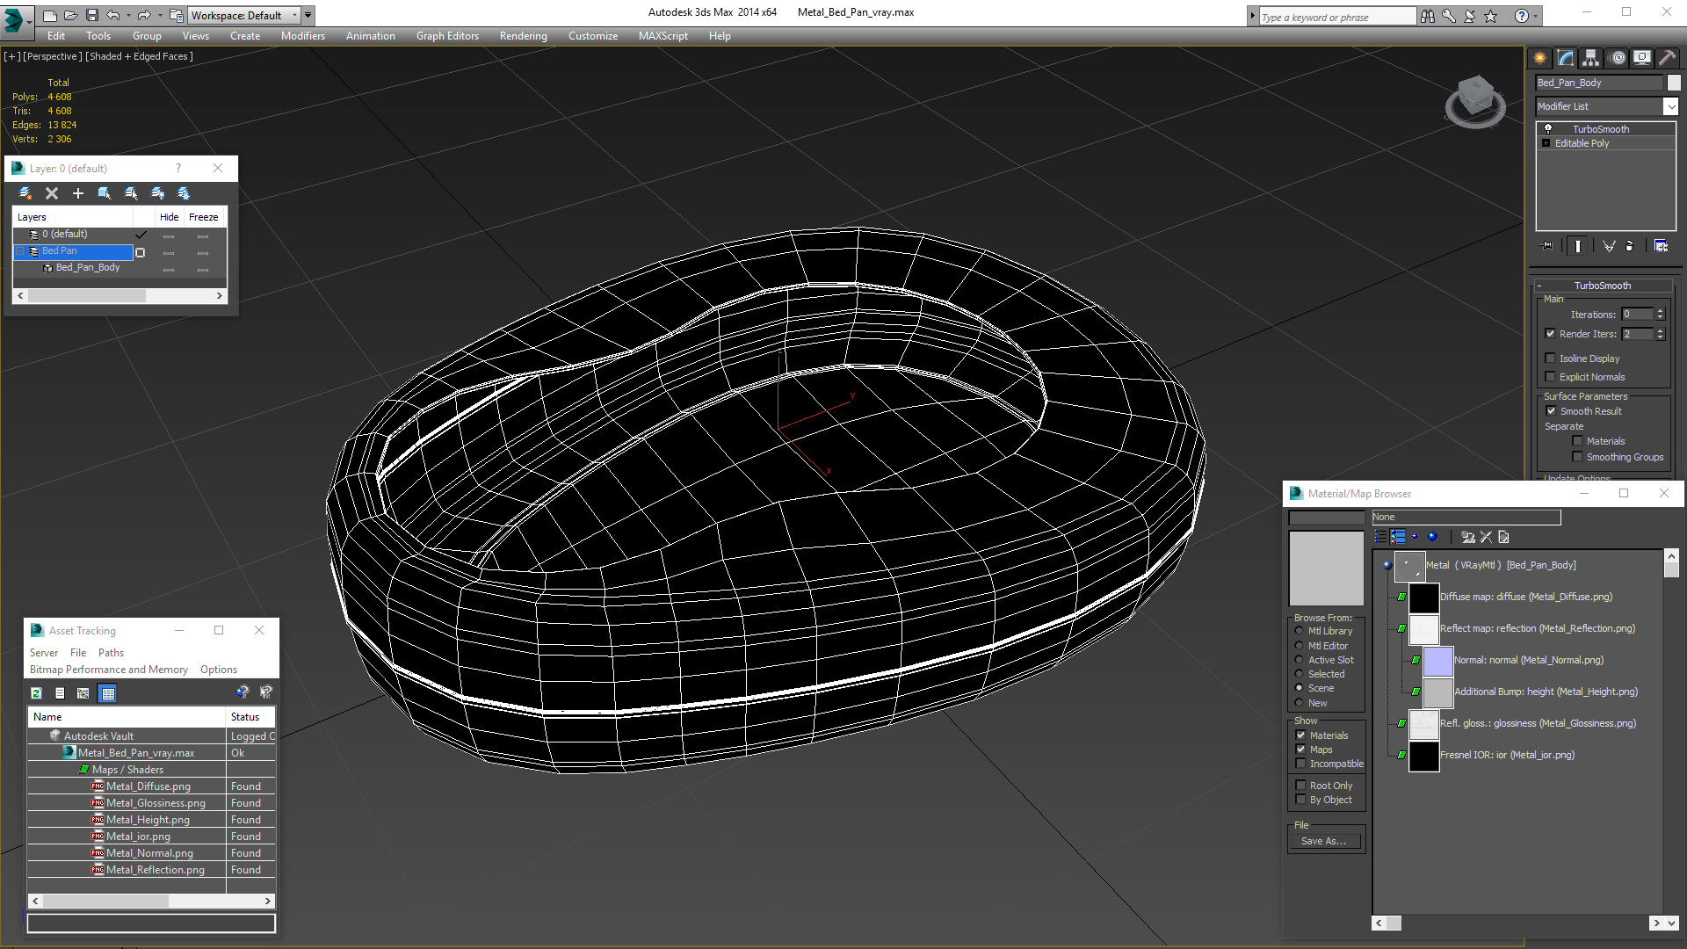The height and width of the screenshot is (949, 1687).
Task: Collapse the Bed Pan layer tree
Action: coord(20,251)
